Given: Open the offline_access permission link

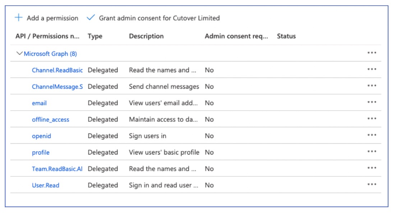Looking at the screenshot, I should 51,120.
